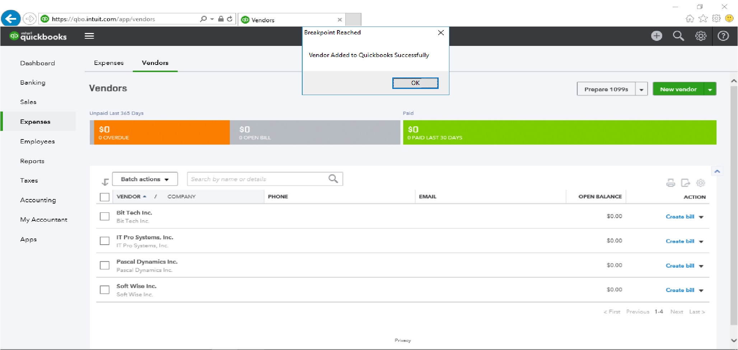Click the browser smiley feedback icon
This screenshot has height=350, width=738.
729,18
